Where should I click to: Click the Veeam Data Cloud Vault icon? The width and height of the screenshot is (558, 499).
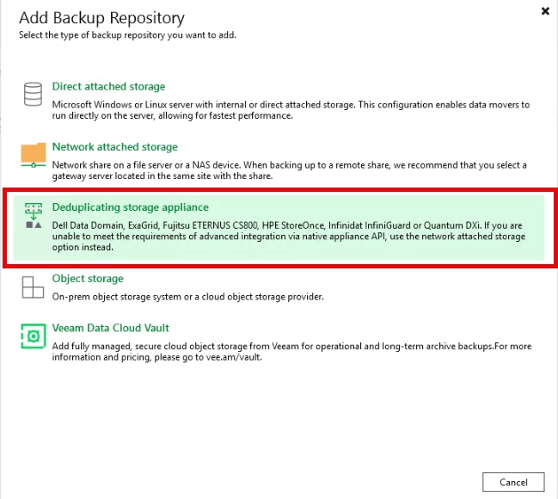point(34,336)
